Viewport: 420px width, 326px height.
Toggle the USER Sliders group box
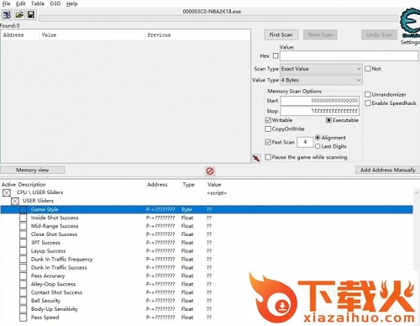[x=15, y=201]
